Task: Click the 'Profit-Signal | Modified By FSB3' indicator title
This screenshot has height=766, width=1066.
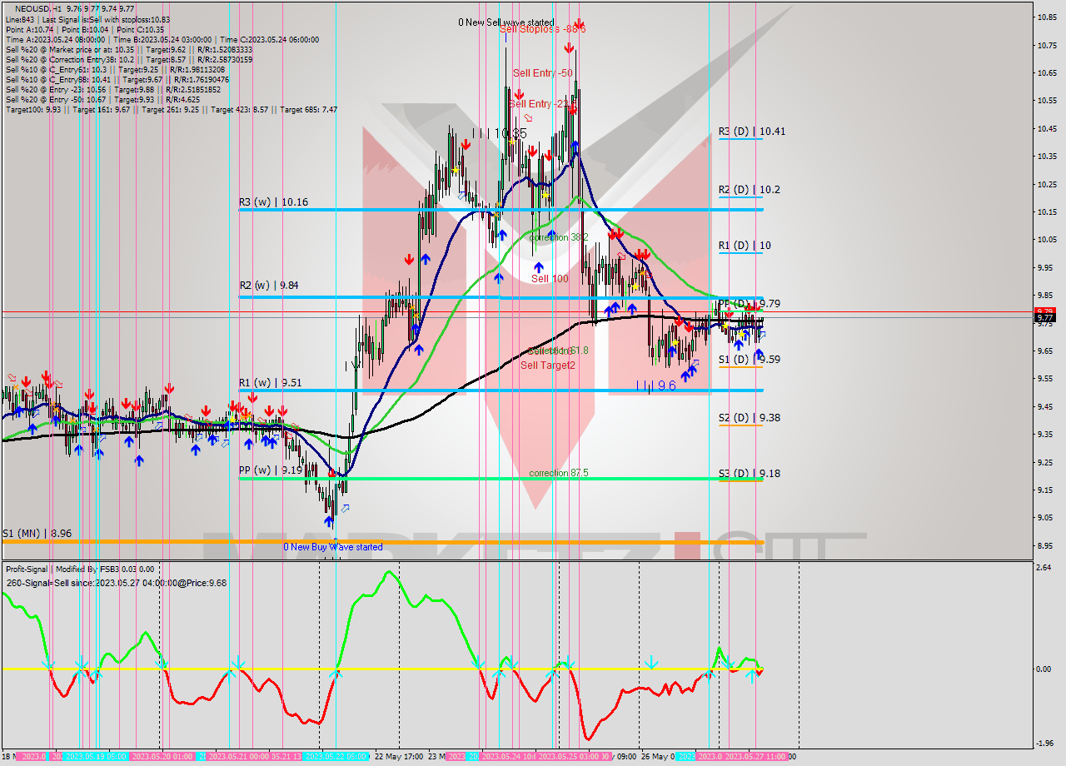Action: pos(80,569)
